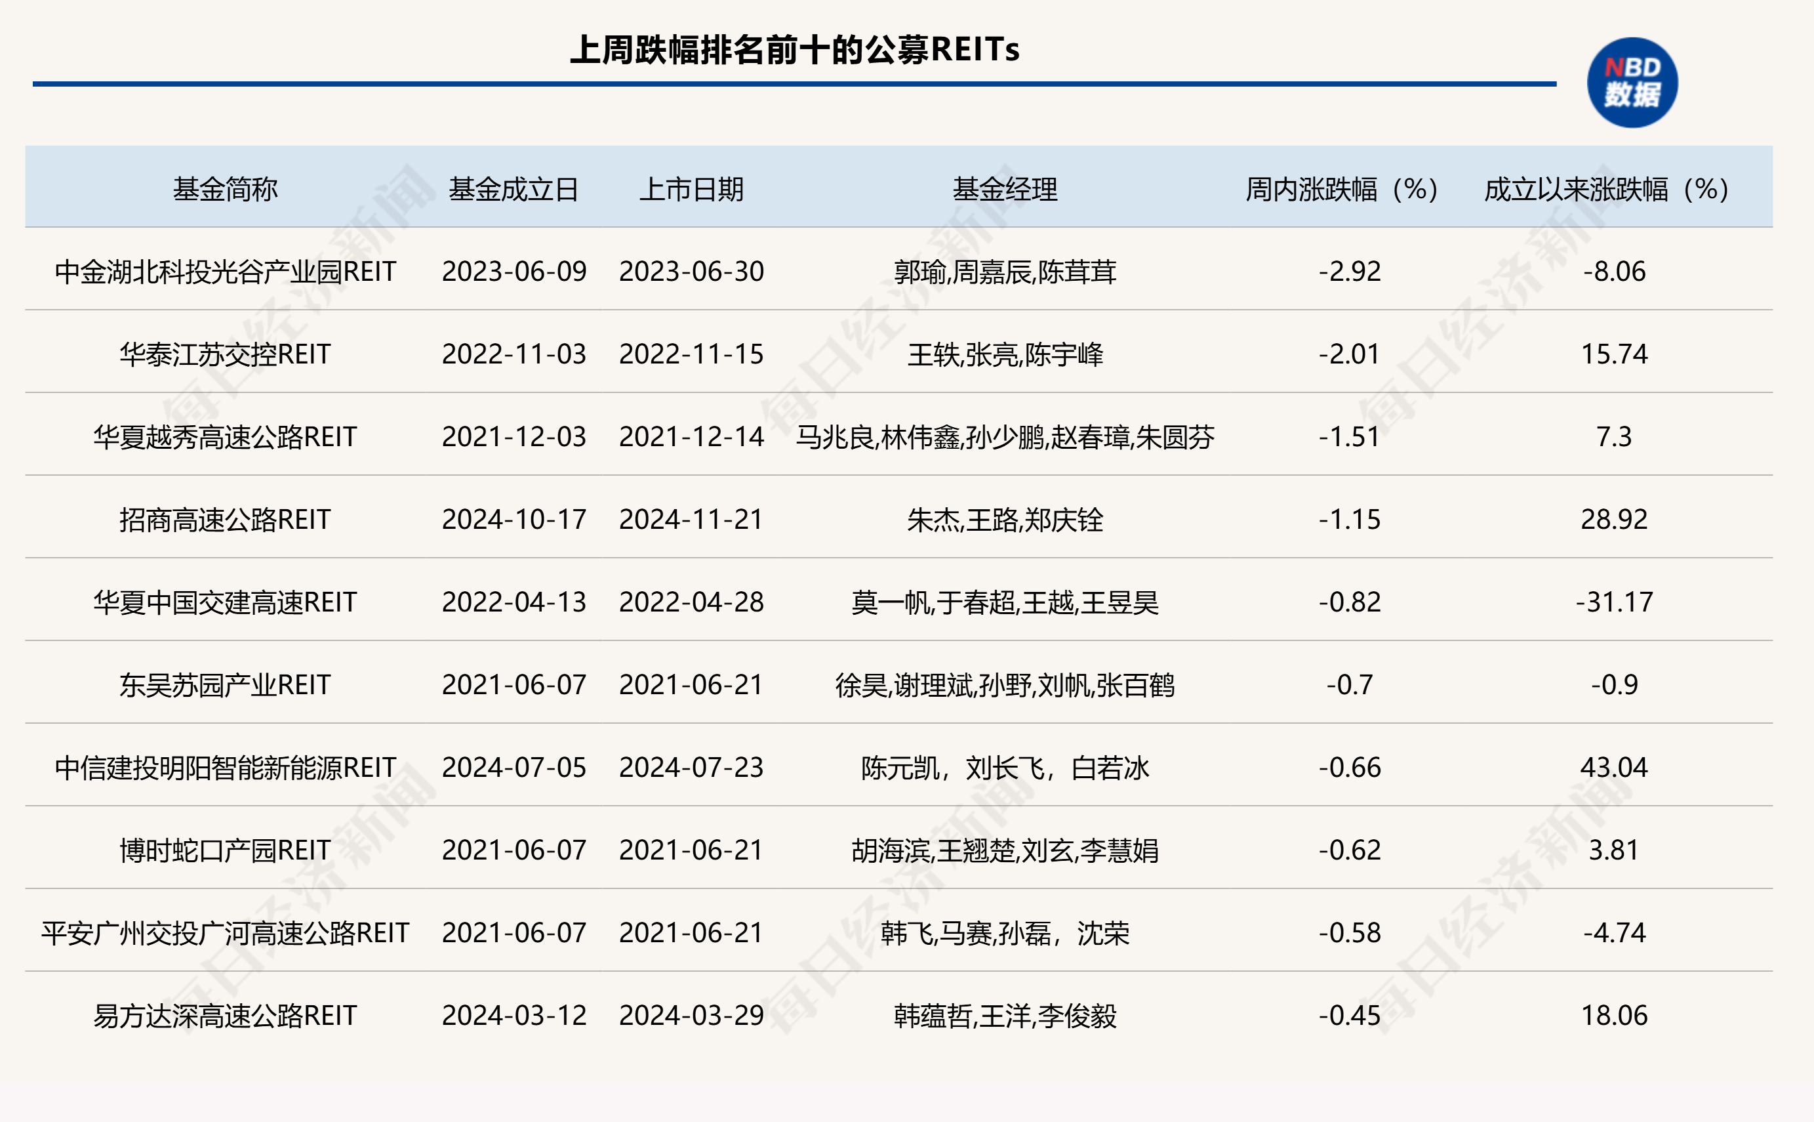Click the since-inception value -4.74
The width and height of the screenshot is (1814, 1122).
click(x=1614, y=933)
